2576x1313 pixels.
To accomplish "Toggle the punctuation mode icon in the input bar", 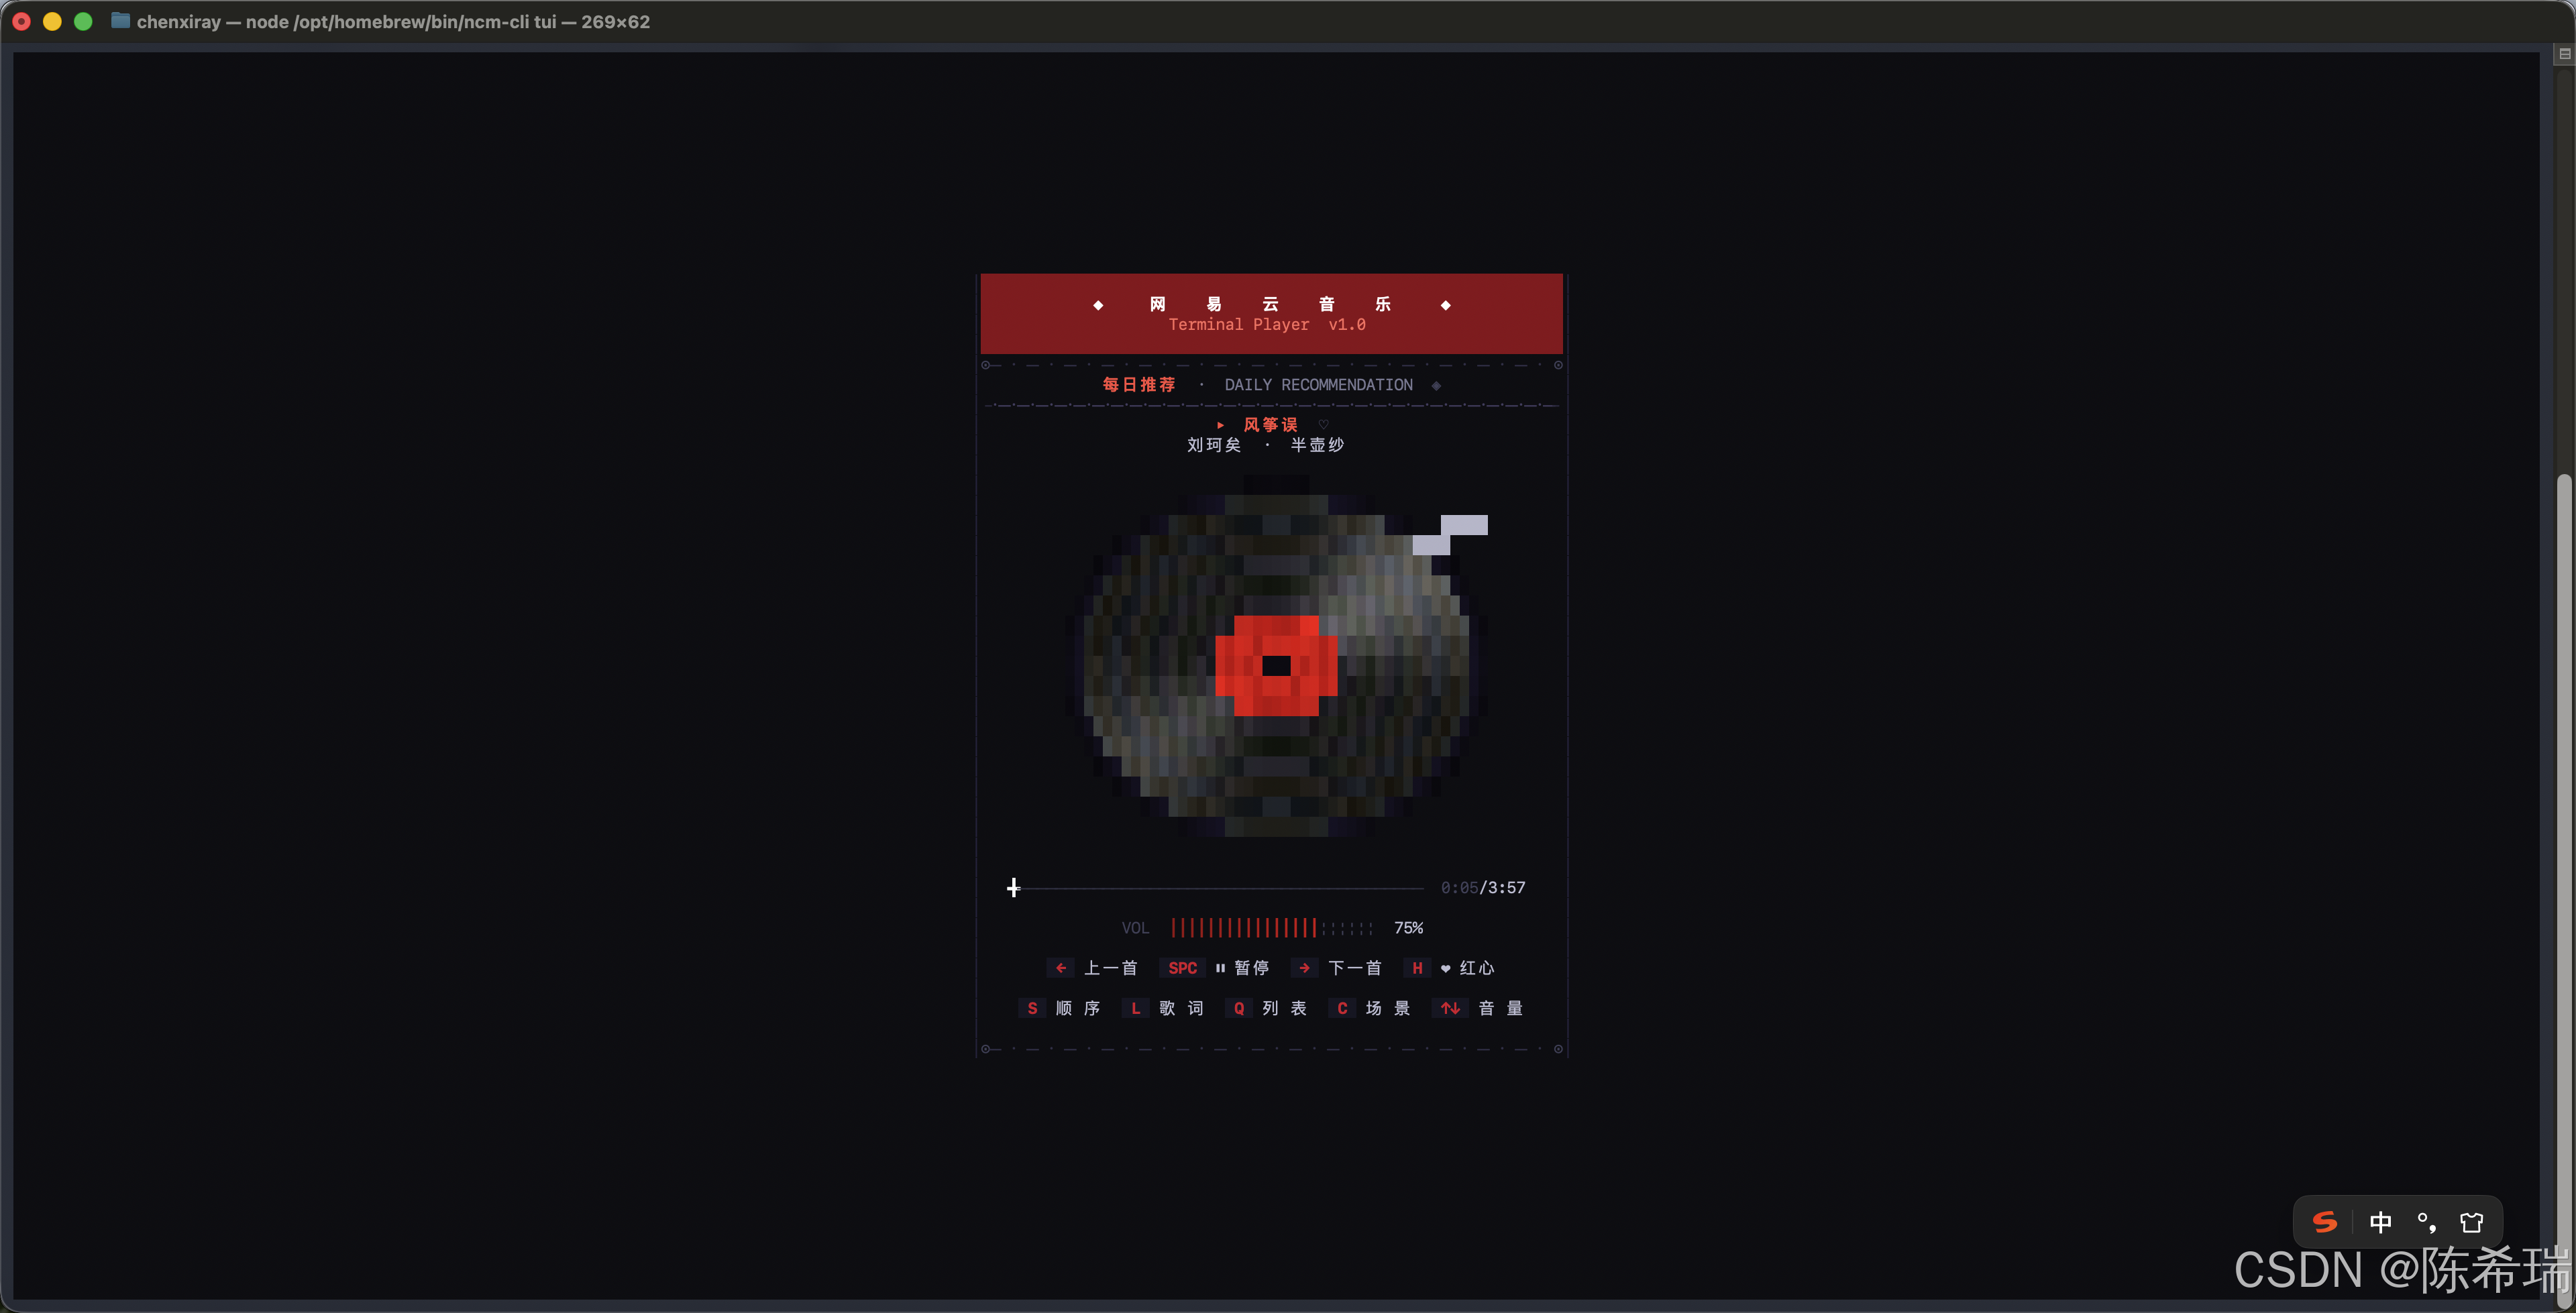I will 2427,1222.
